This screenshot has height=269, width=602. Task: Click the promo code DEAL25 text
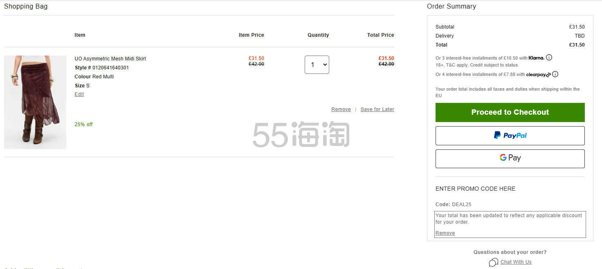(461, 205)
